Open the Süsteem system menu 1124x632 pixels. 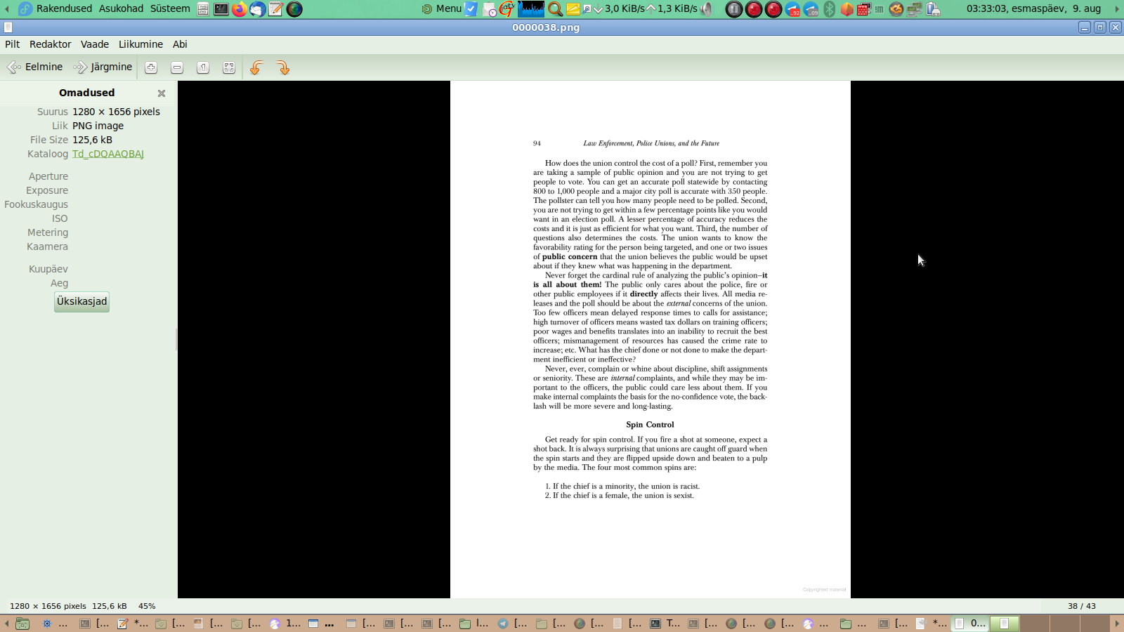170,8
